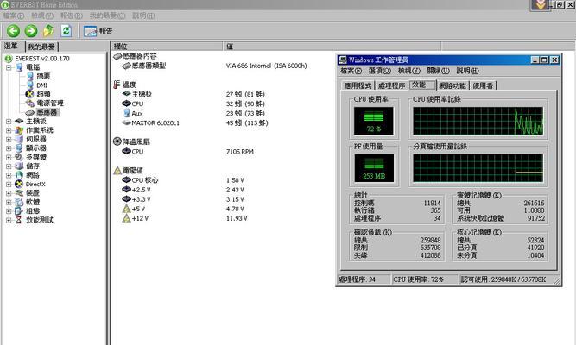Viewport: 576px width, 345px height.
Task: Click the green Forward arrow button
Action: (31, 31)
